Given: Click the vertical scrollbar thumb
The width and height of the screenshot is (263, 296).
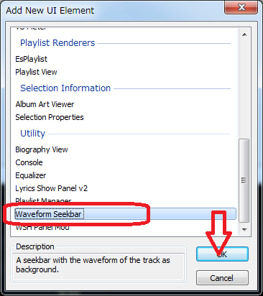Looking at the screenshot, I should pos(244,180).
